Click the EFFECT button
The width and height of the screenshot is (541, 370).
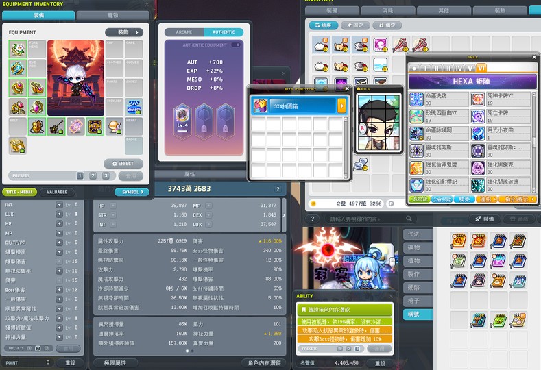coord(123,164)
